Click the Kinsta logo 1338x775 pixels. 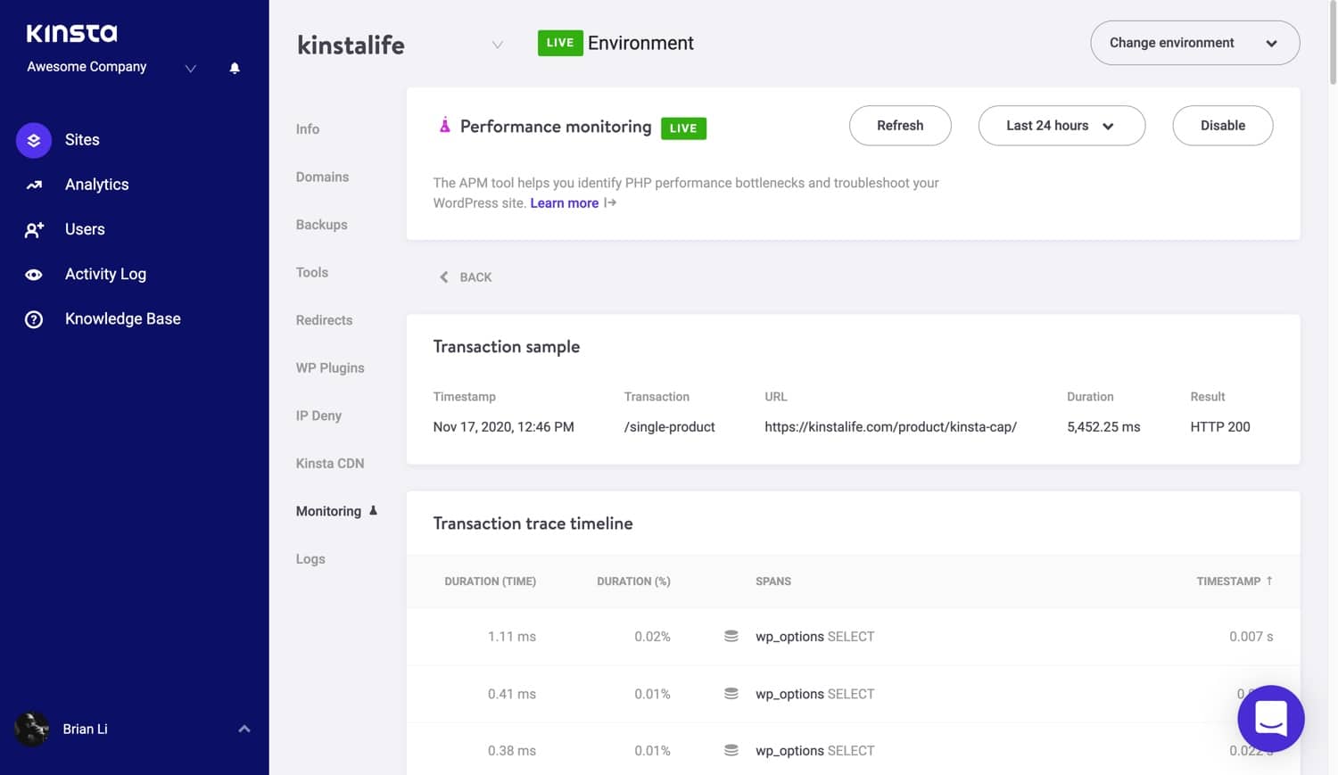click(x=71, y=33)
